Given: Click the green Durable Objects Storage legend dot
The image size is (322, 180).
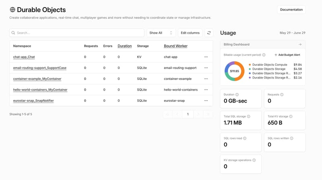Looking at the screenshot, I should [x=250, y=69].
